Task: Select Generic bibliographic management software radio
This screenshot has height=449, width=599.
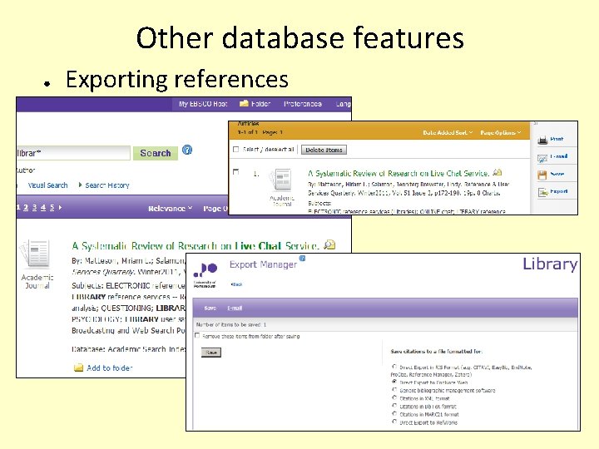Action: tap(394, 390)
